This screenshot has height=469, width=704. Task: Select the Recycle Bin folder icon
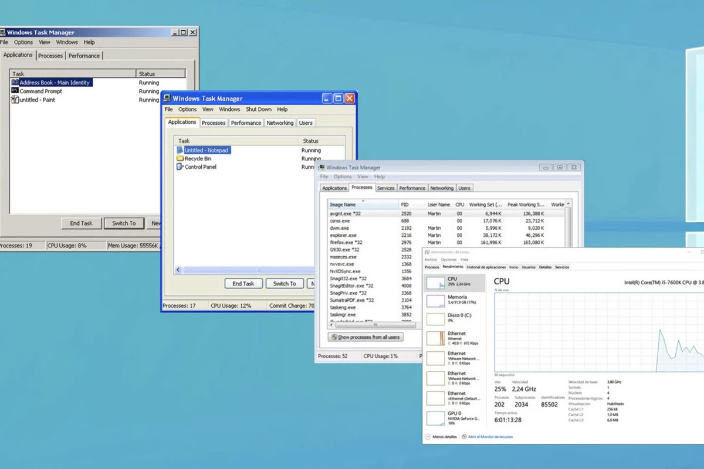[180, 158]
